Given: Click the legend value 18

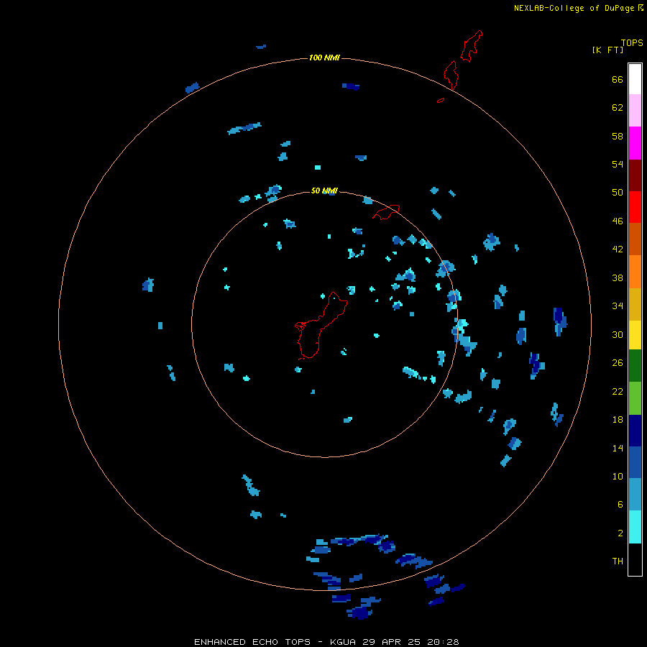Looking at the screenshot, I should 618,420.
